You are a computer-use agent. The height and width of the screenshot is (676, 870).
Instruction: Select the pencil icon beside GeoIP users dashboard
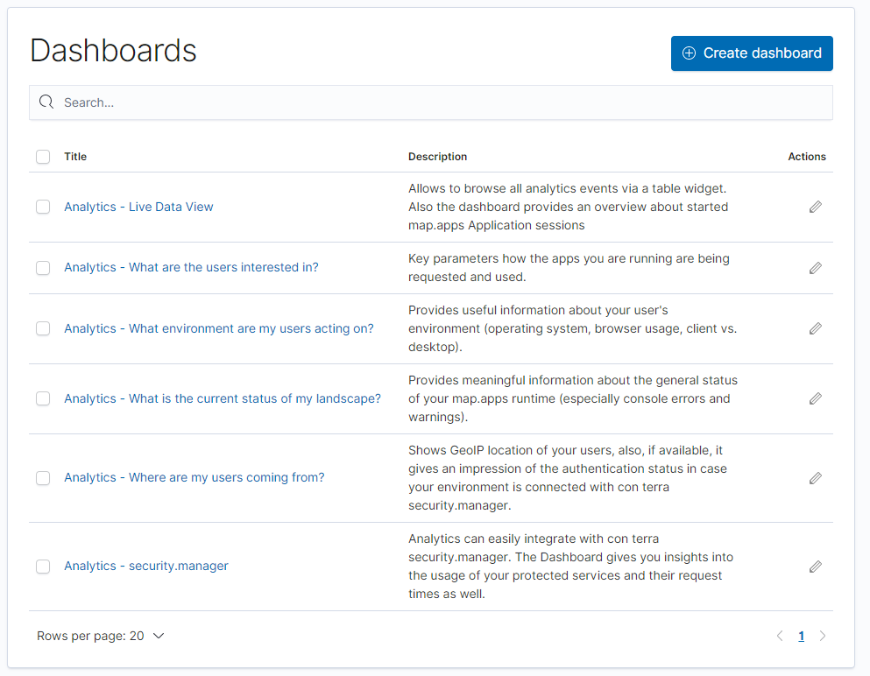[x=815, y=478]
